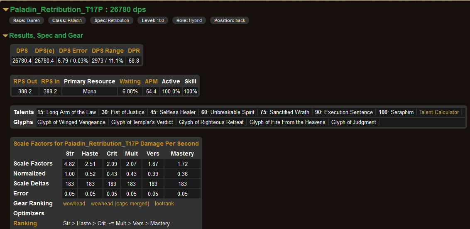470x229 pixels.
Task: Click the DPS Error column header
Action: [x=73, y=51]
